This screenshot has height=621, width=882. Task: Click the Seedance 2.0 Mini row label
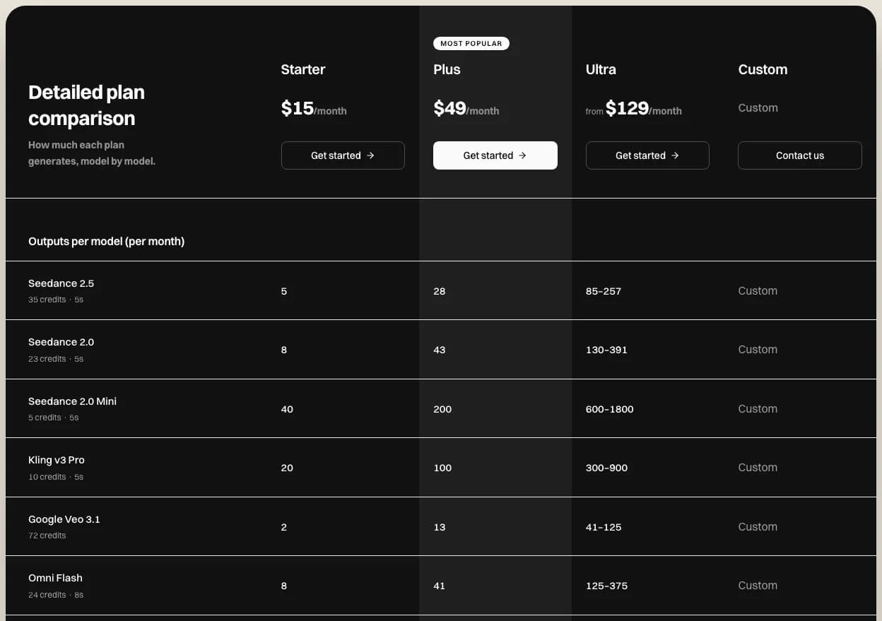click(72, 401)
